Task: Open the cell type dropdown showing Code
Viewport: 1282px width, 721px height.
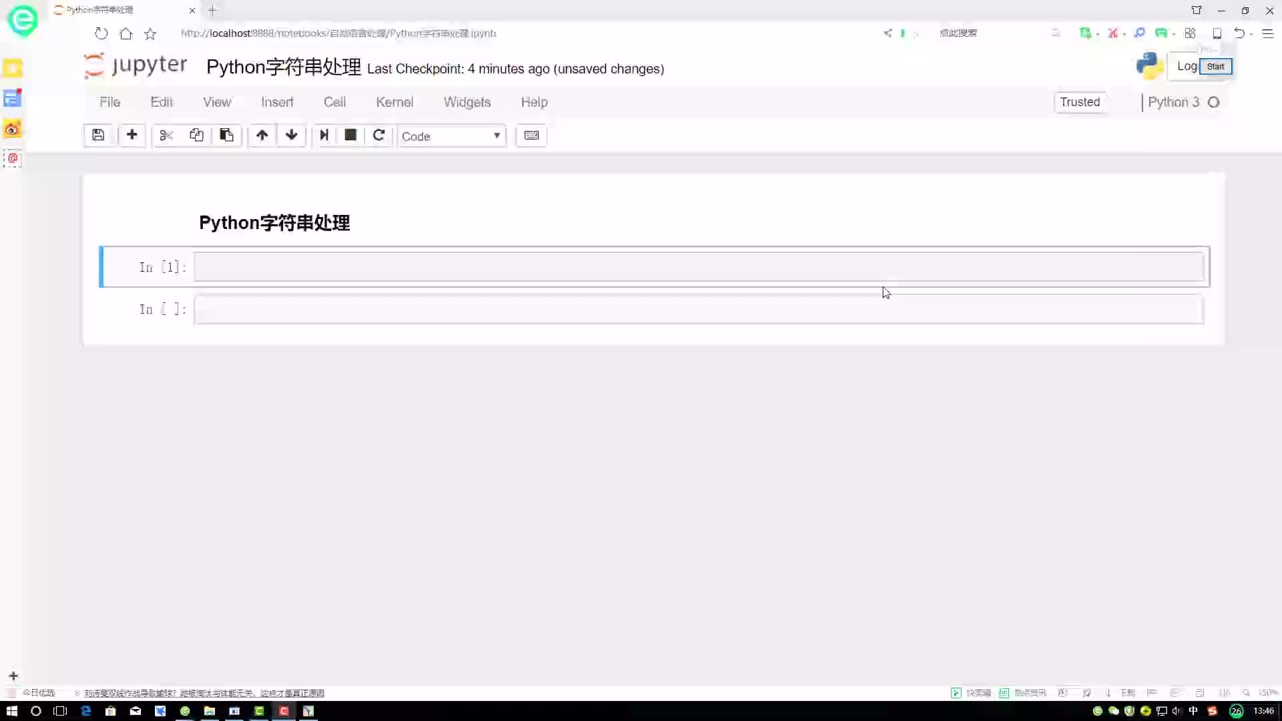Action: pos(451,136)
